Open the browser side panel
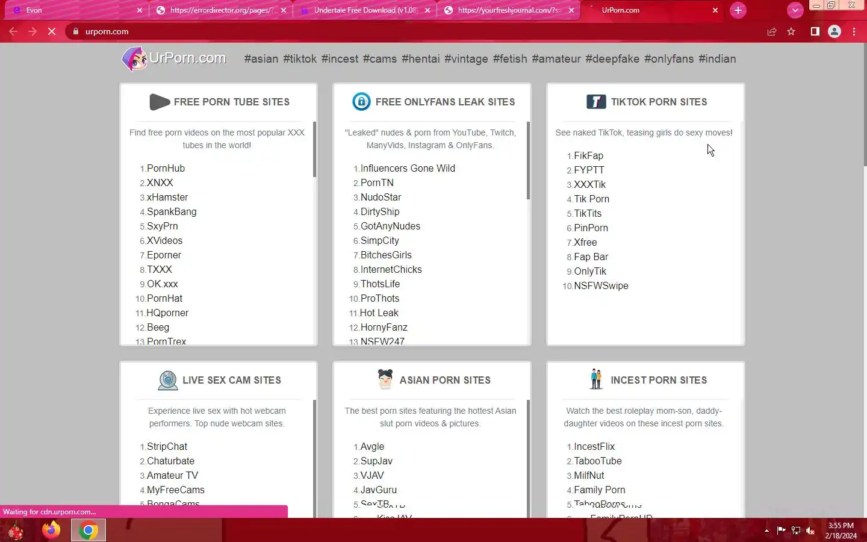867x542 pixels. pyautogui.click(x=815, y=31)
